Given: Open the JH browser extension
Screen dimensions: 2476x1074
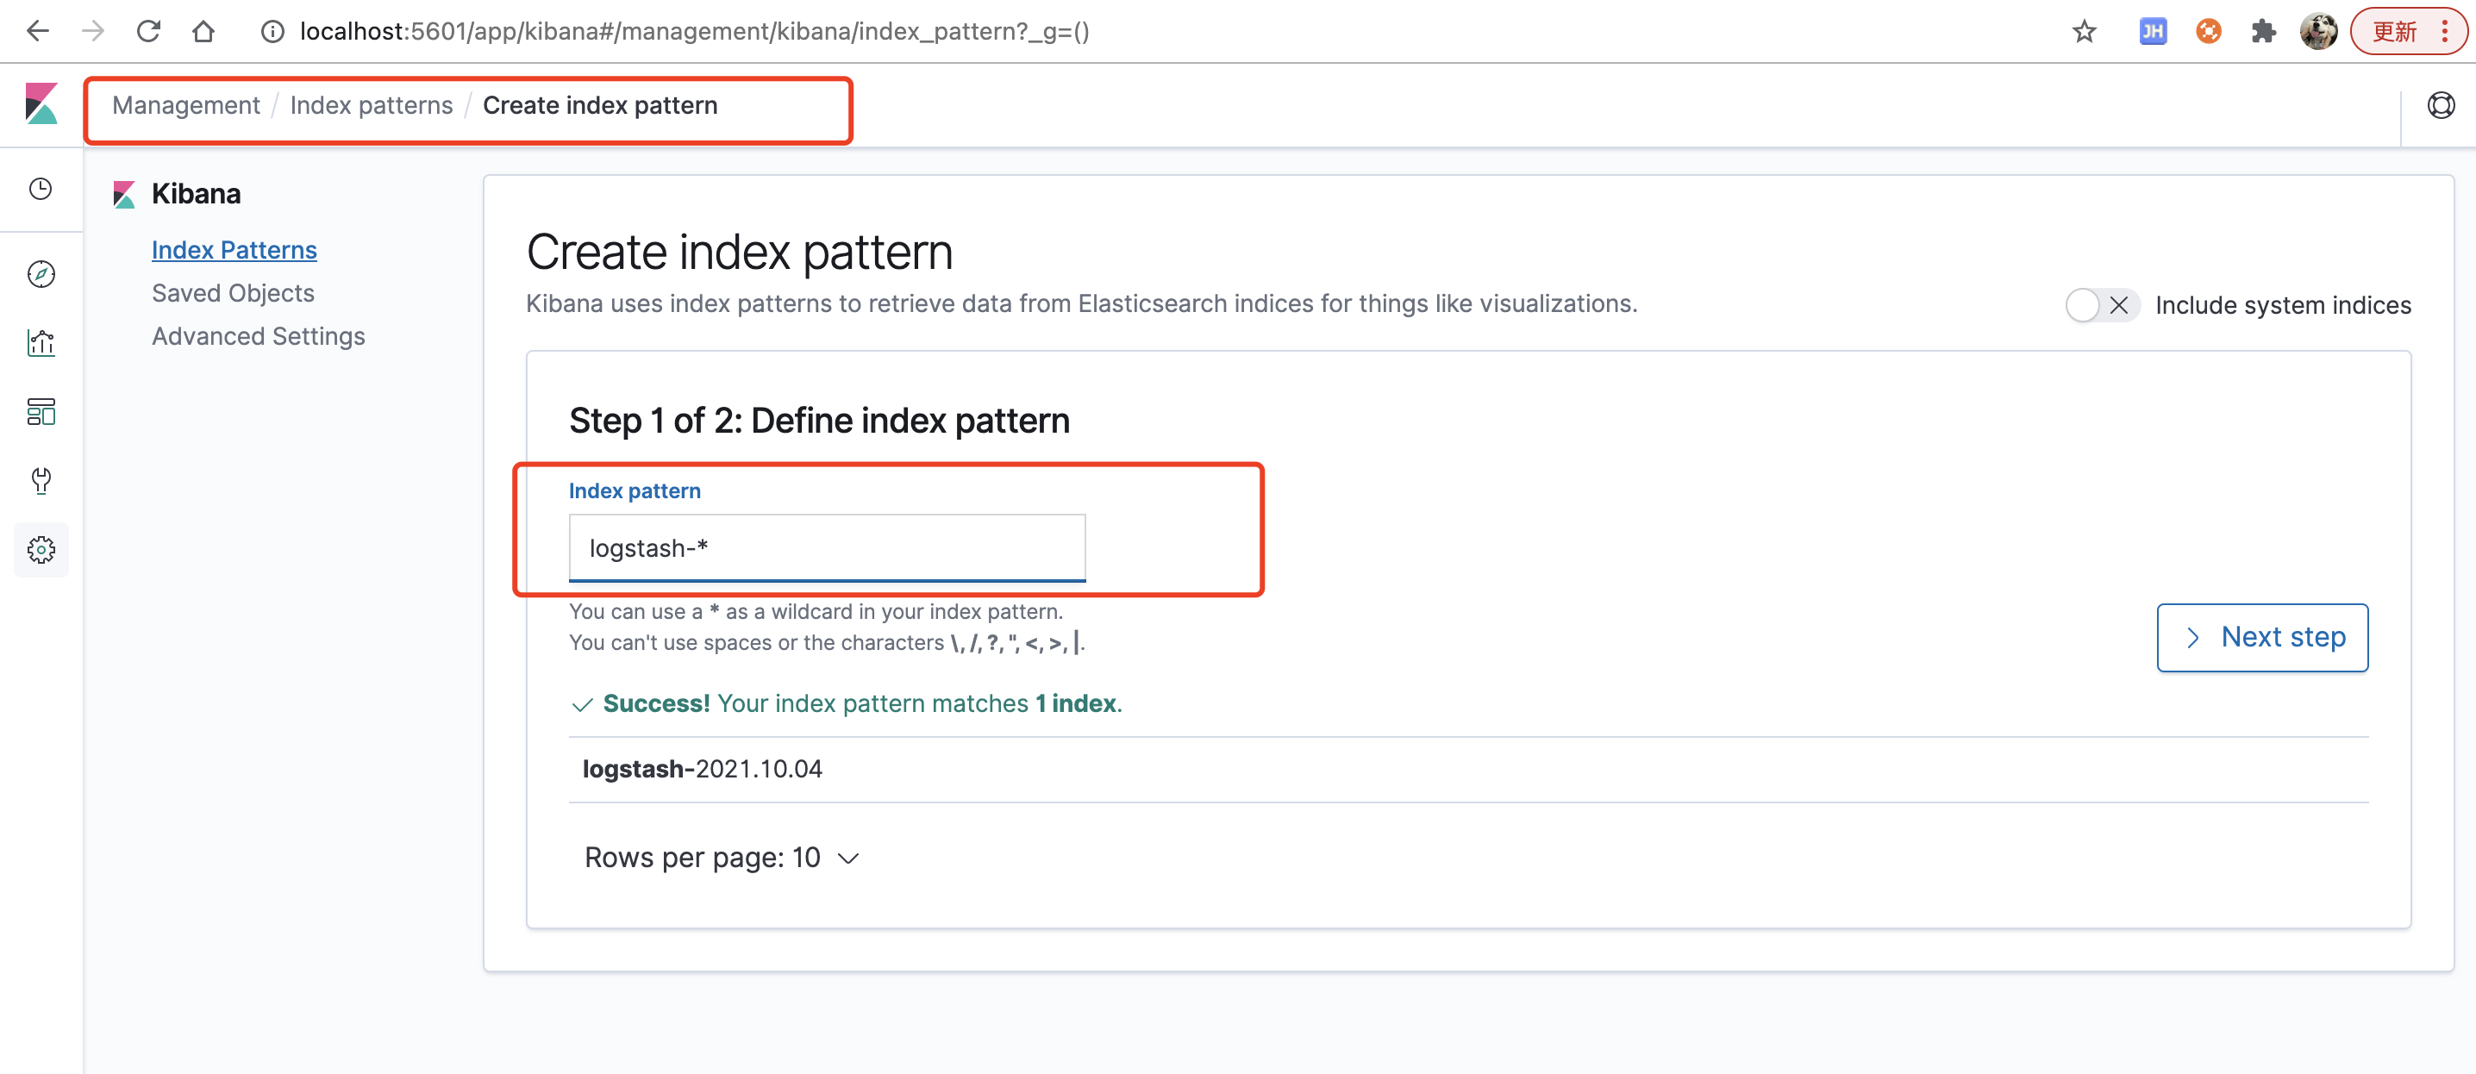Looking at the screenshot, I should click(2153, 32).
